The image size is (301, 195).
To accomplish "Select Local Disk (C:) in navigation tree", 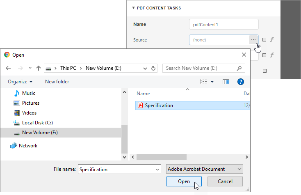I will 37,123.
